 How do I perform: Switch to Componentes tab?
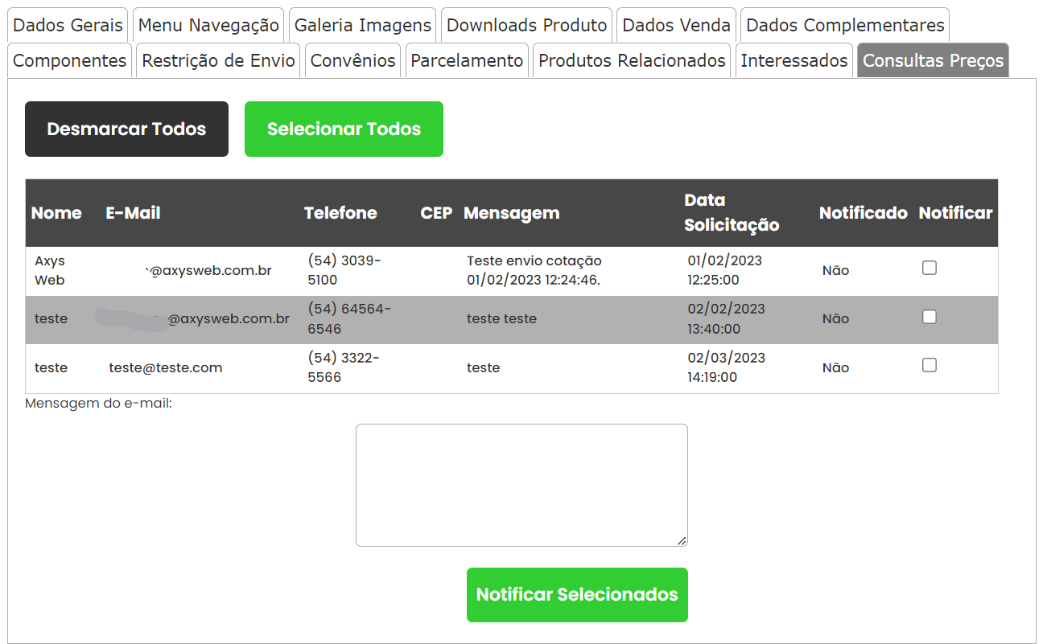70,61
